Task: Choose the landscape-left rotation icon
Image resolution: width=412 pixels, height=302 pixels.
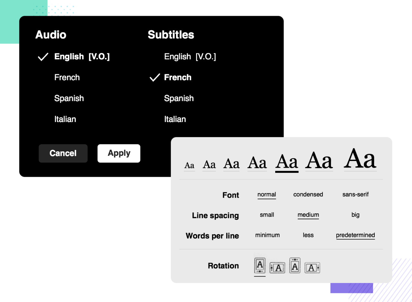Action: (x=277, y=268)
